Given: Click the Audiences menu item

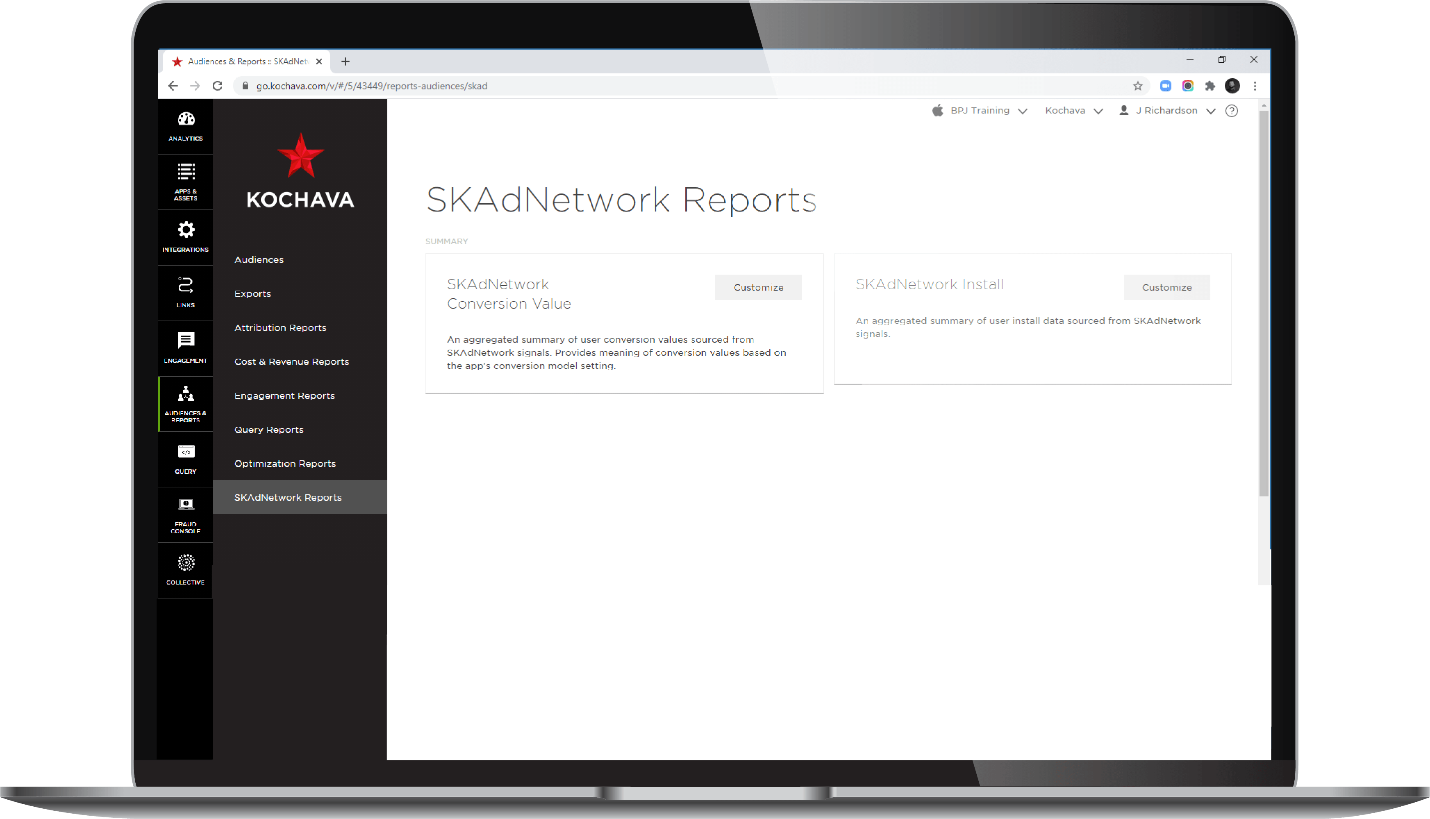Looking at the screenshot, I should point(258,258).
